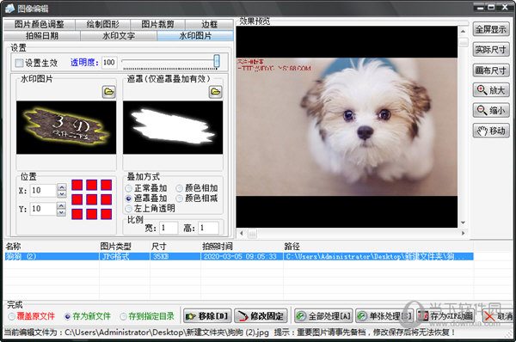The height and width of the screenshot is (342, 516).
Task: Click the 拍照时间 column header
Action: pyautogui.click(x=242, y=247)
